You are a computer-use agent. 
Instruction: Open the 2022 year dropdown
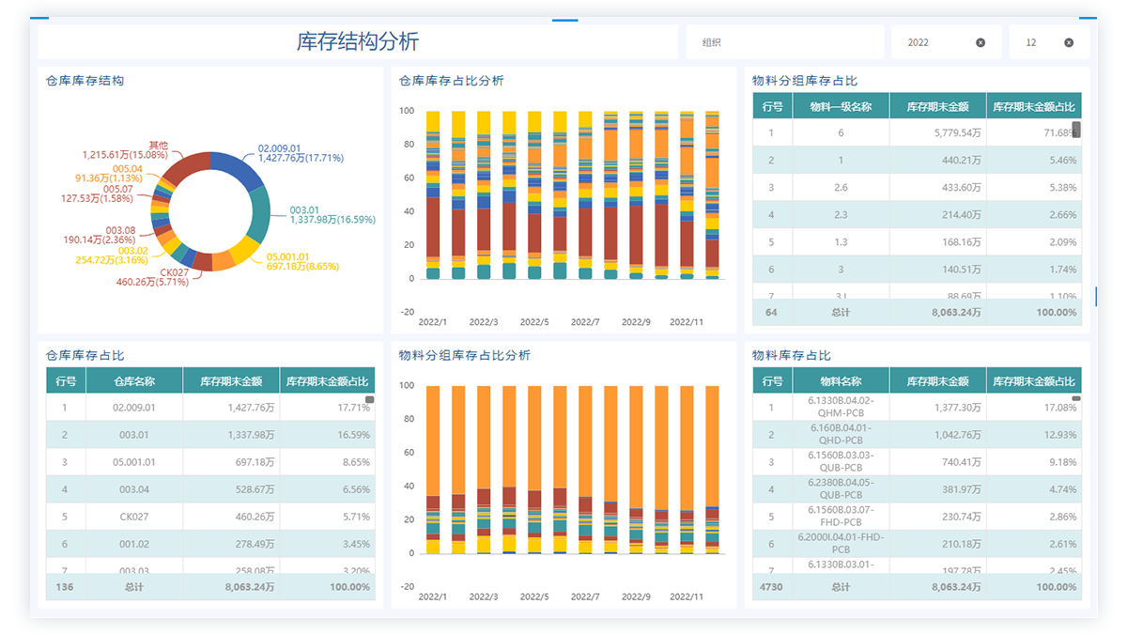pyautogui.click(x=934, y=43)
